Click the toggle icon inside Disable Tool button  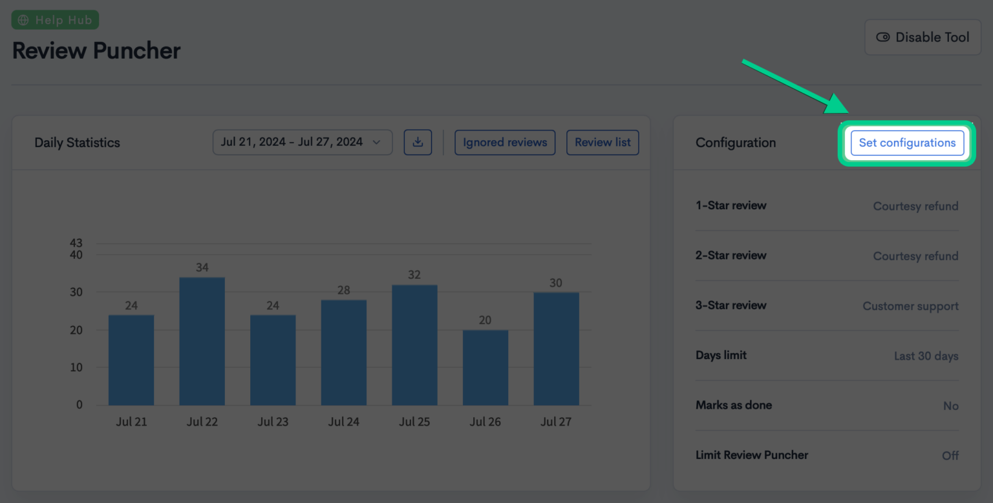883,37
